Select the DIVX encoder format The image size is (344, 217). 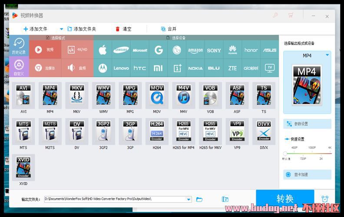click(264, 132)
